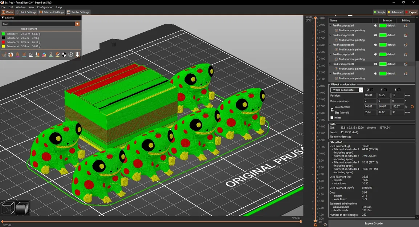
Task: Select Expert mode button
Action: pos(411,12)
